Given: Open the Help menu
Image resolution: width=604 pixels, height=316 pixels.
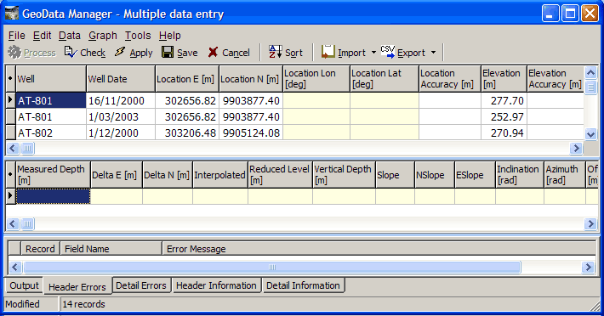Looking at the screenshot, I should 170,36.
